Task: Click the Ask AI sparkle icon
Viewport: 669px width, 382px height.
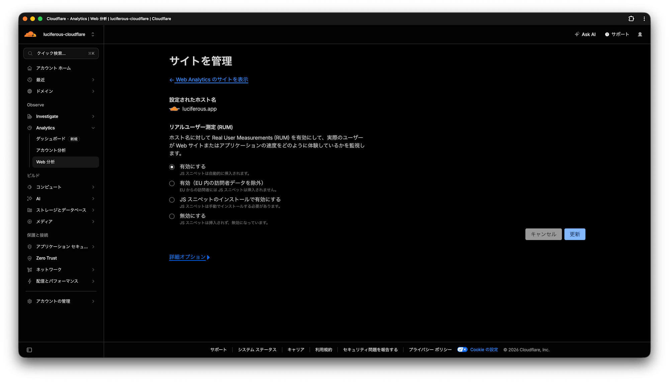Action: pos(577,34)
